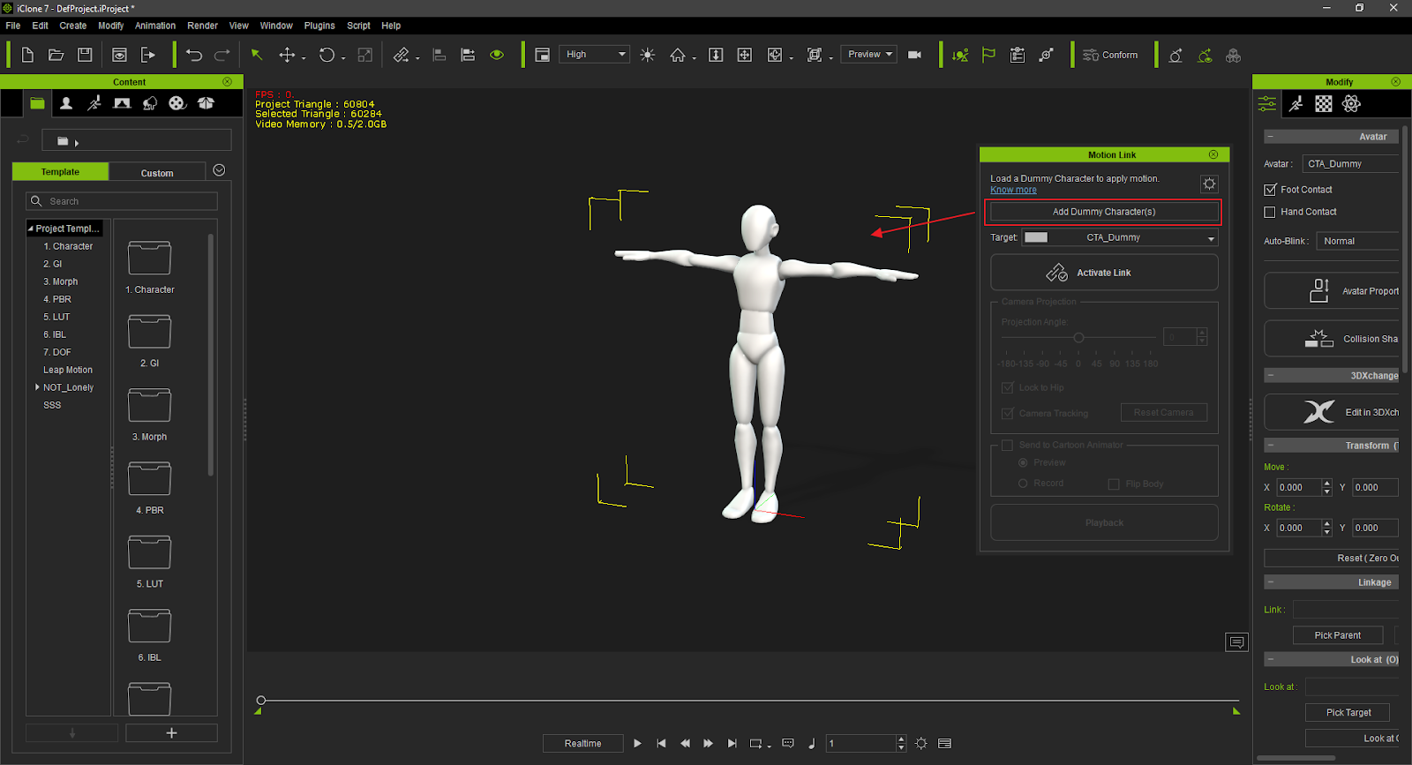Click the Projection Angle slider handle
Screen dimensions: 1412x765
[1078, 338]
